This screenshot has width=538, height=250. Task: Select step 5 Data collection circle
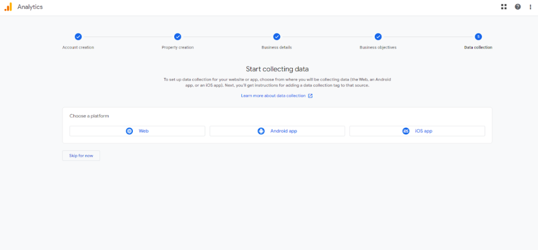tap(478, 37)
